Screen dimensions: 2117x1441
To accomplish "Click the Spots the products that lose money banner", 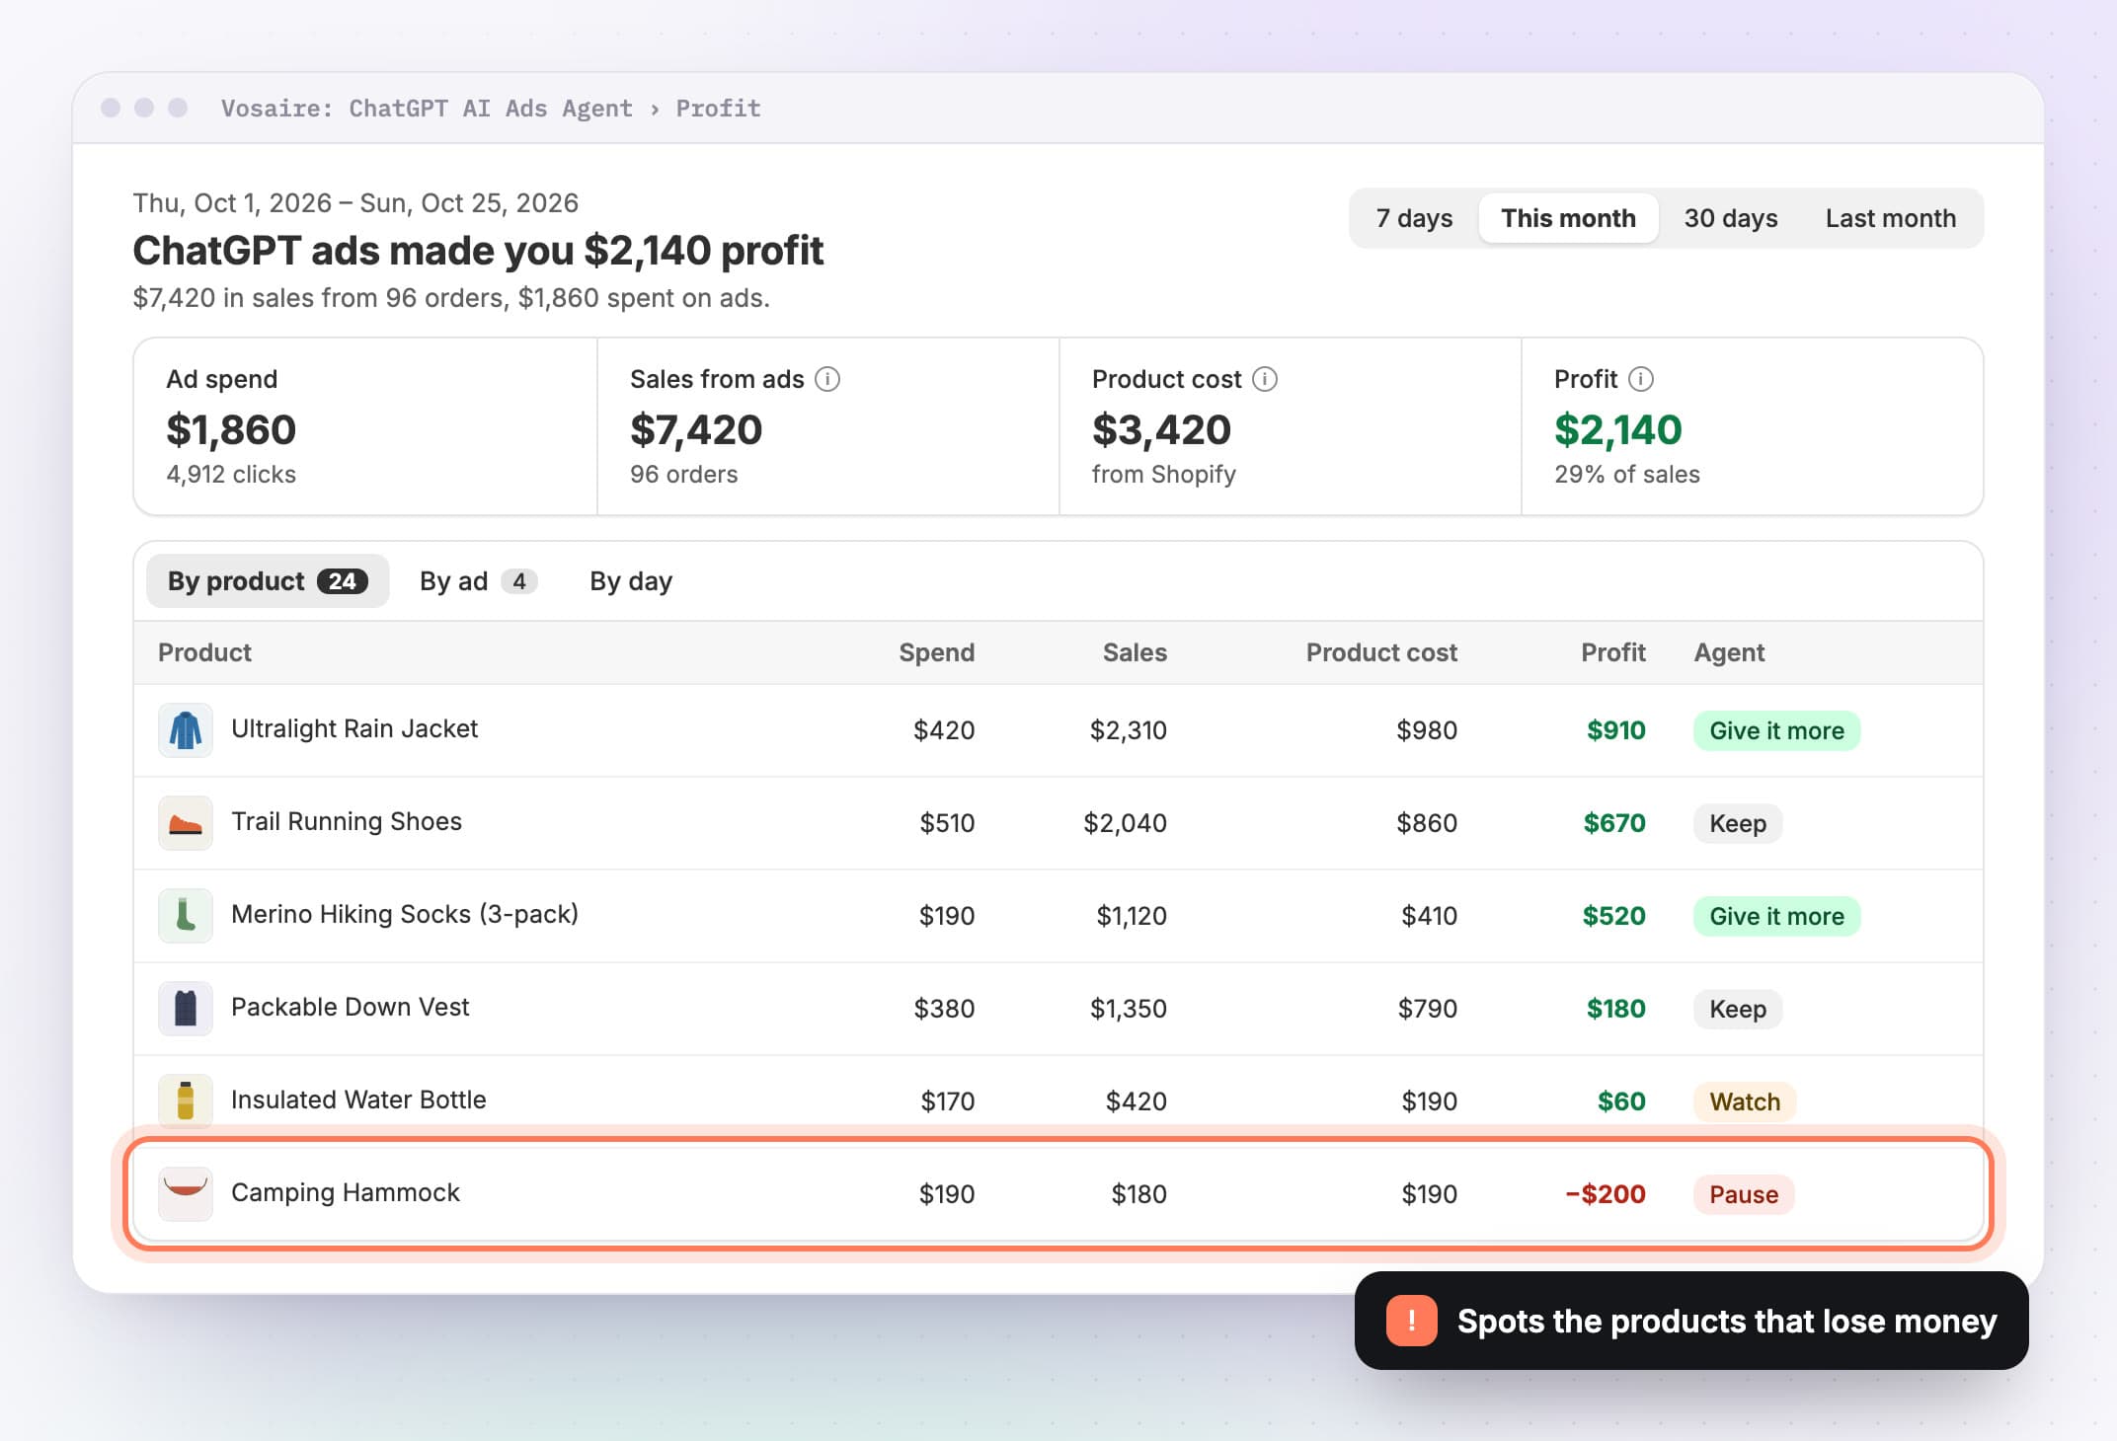I will click(1691, 1321).
